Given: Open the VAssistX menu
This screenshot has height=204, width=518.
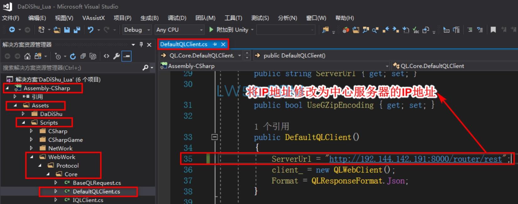Looking at the screenshot, I should (x=93, y=18).
